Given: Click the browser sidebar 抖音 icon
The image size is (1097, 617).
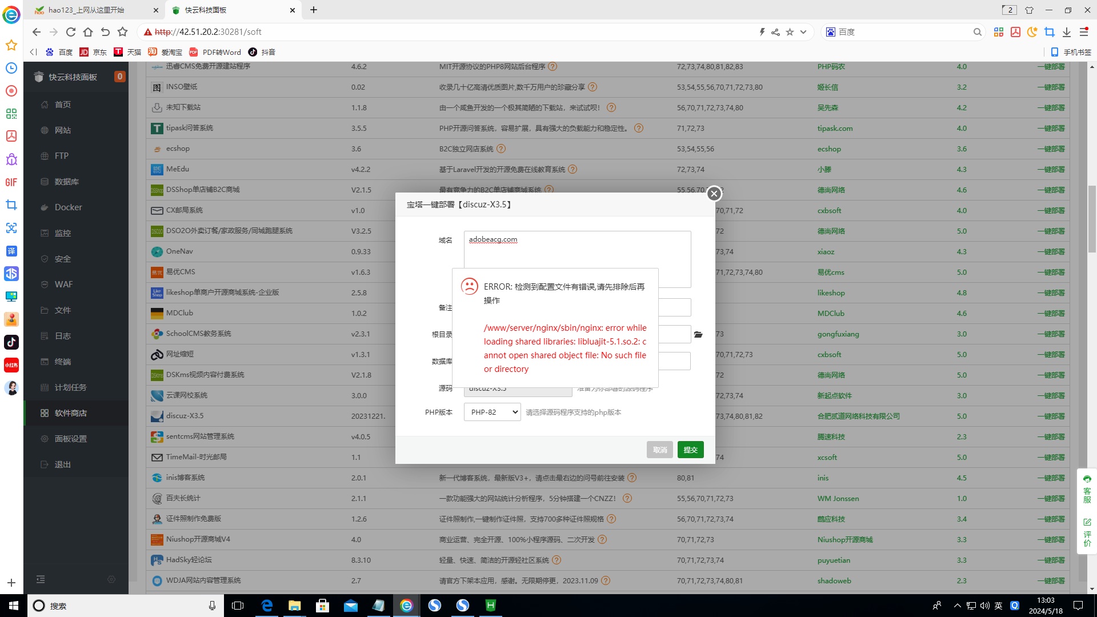Looking at the screenshot, I should 11,342.
